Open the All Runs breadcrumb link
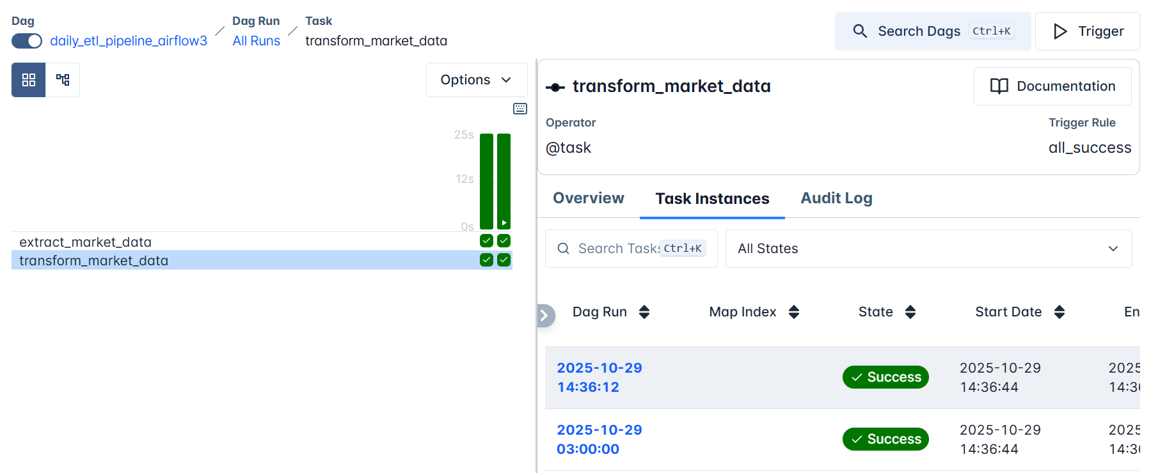Screen dimensions: 1151x473 pos(257,41)
